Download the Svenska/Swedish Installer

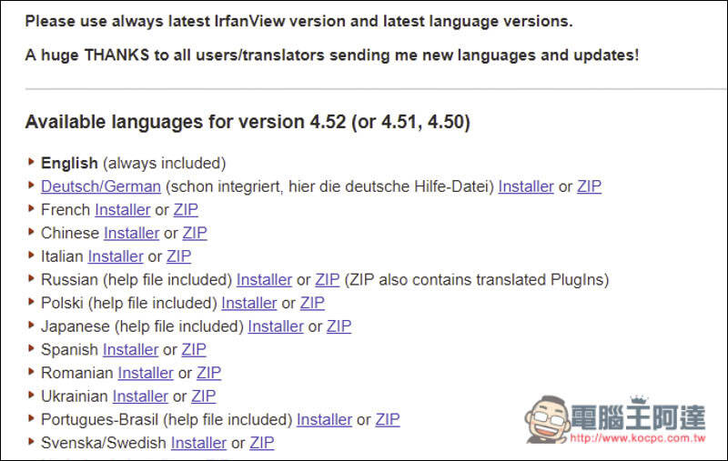198,443
